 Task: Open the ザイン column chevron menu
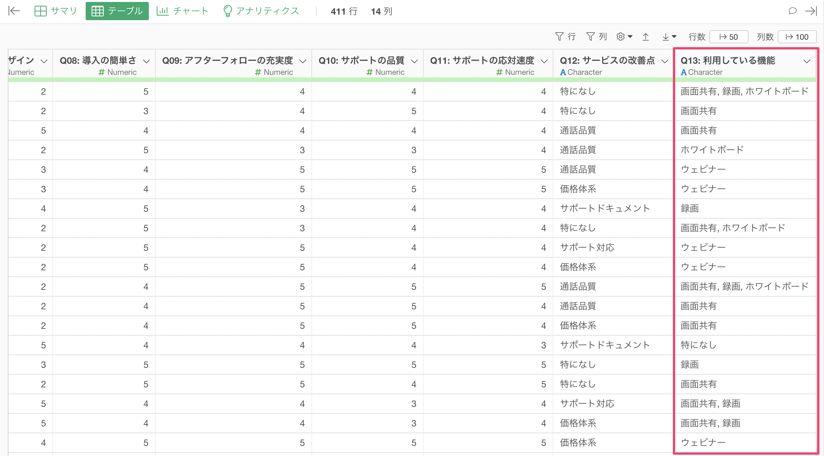tap(44, 61)
